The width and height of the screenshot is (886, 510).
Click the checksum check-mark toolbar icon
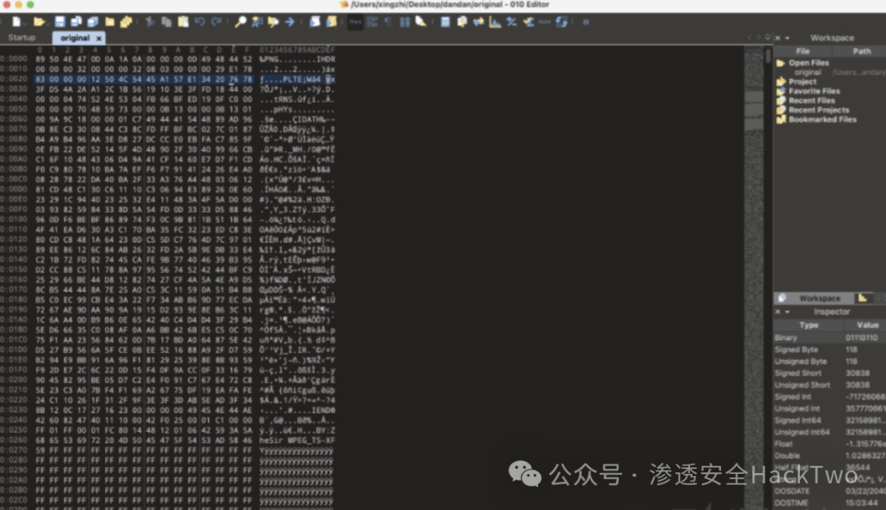point(528,22)
